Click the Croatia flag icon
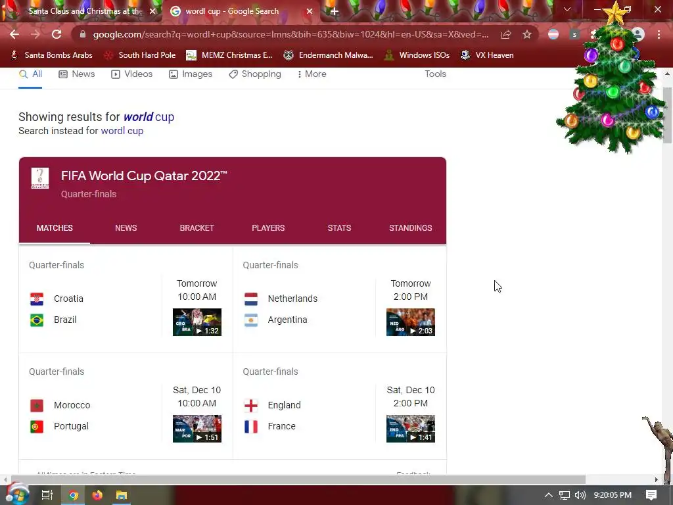 pyautogui.click(x=37, y=299)
